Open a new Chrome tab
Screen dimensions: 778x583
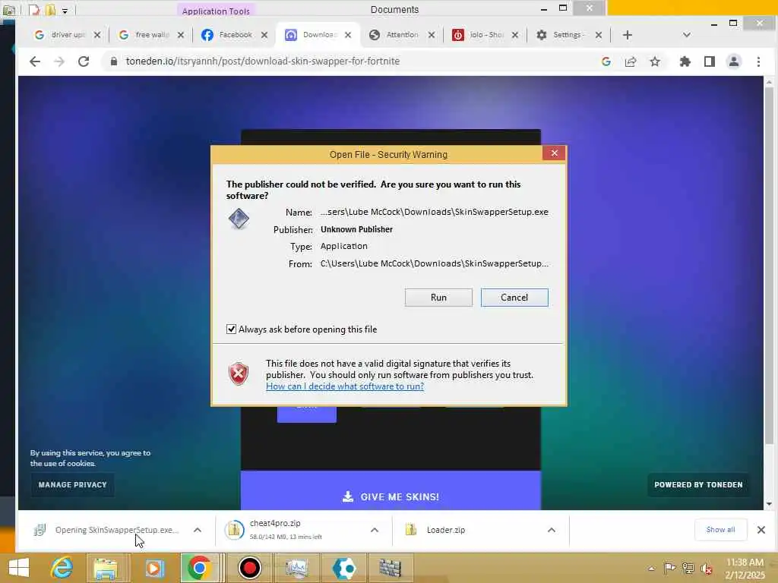(627, 35)
